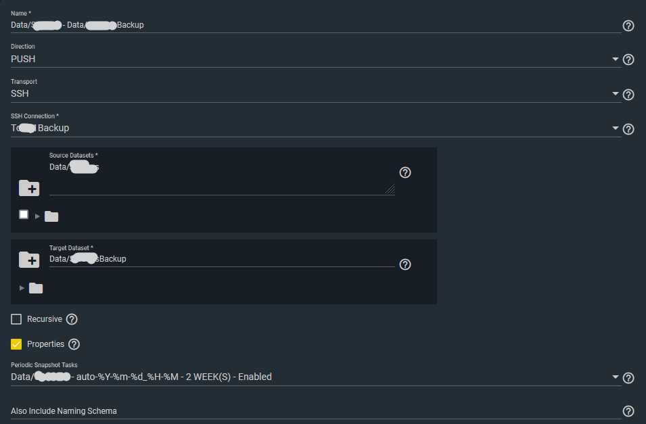Image resolution: width=646 pixels, height=424 pixels.
Task: Open help for the Name field
Action: [x=628, y=26]
